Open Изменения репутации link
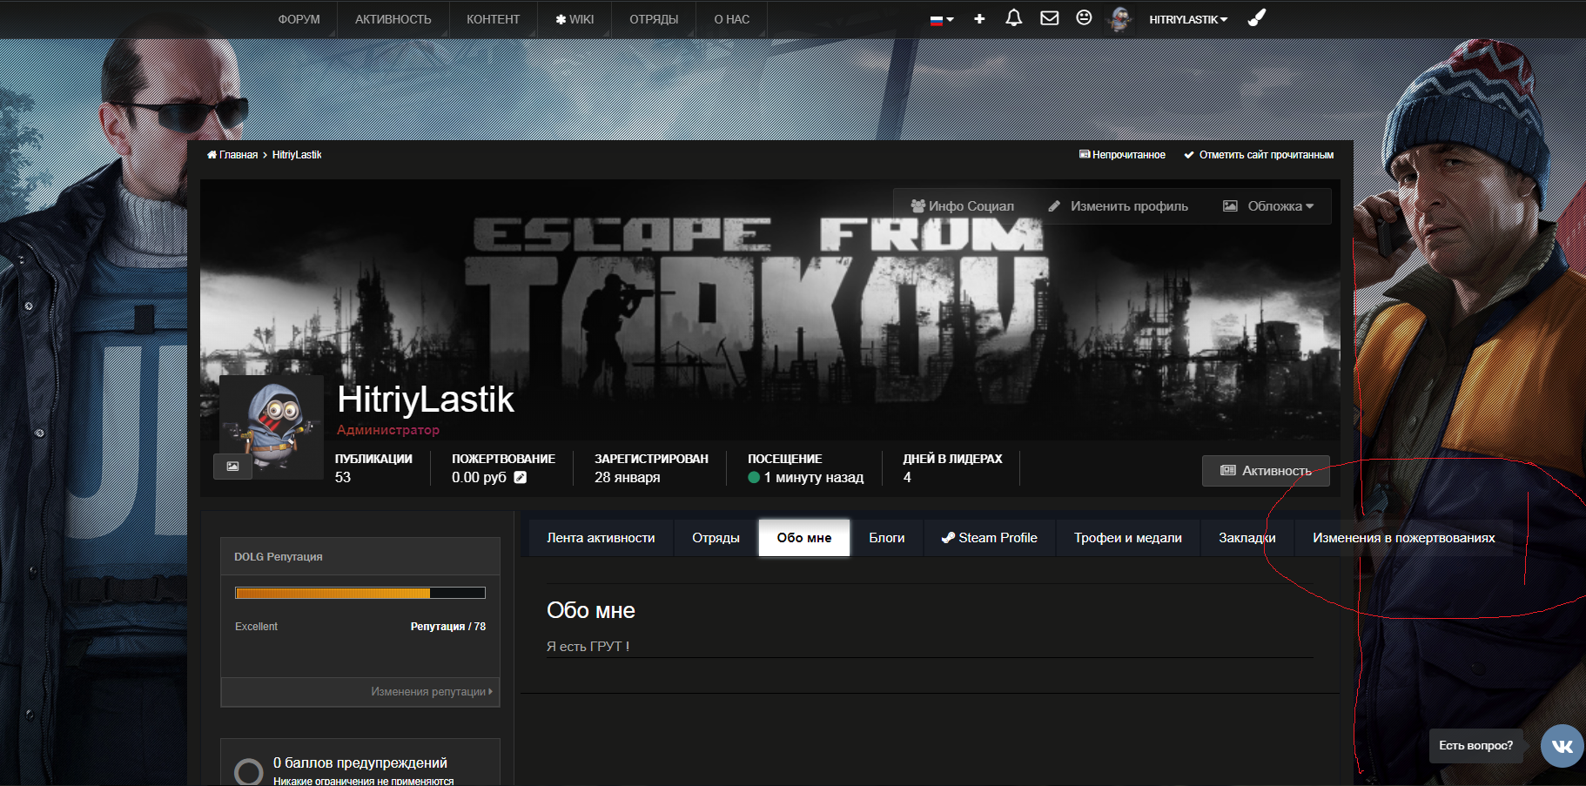Viewport: 1586px width, 786px height. point(432,692)
